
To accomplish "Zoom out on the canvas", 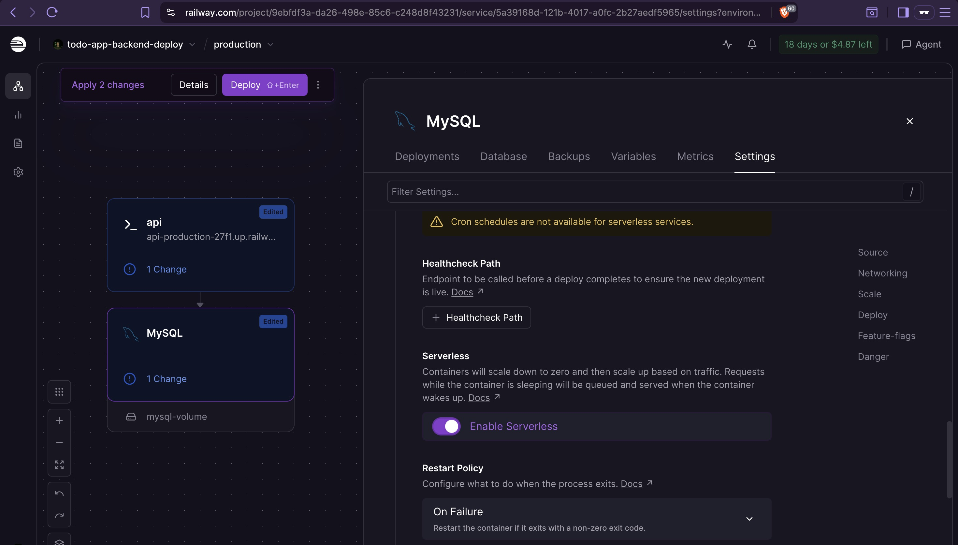I will tap(59, 442).
